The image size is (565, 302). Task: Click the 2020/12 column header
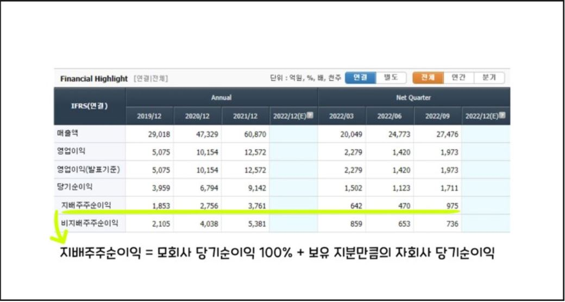pos(197,116)
